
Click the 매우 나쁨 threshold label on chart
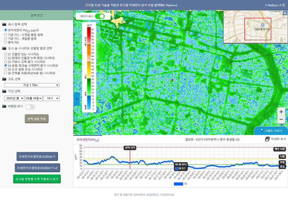[280, 149]
